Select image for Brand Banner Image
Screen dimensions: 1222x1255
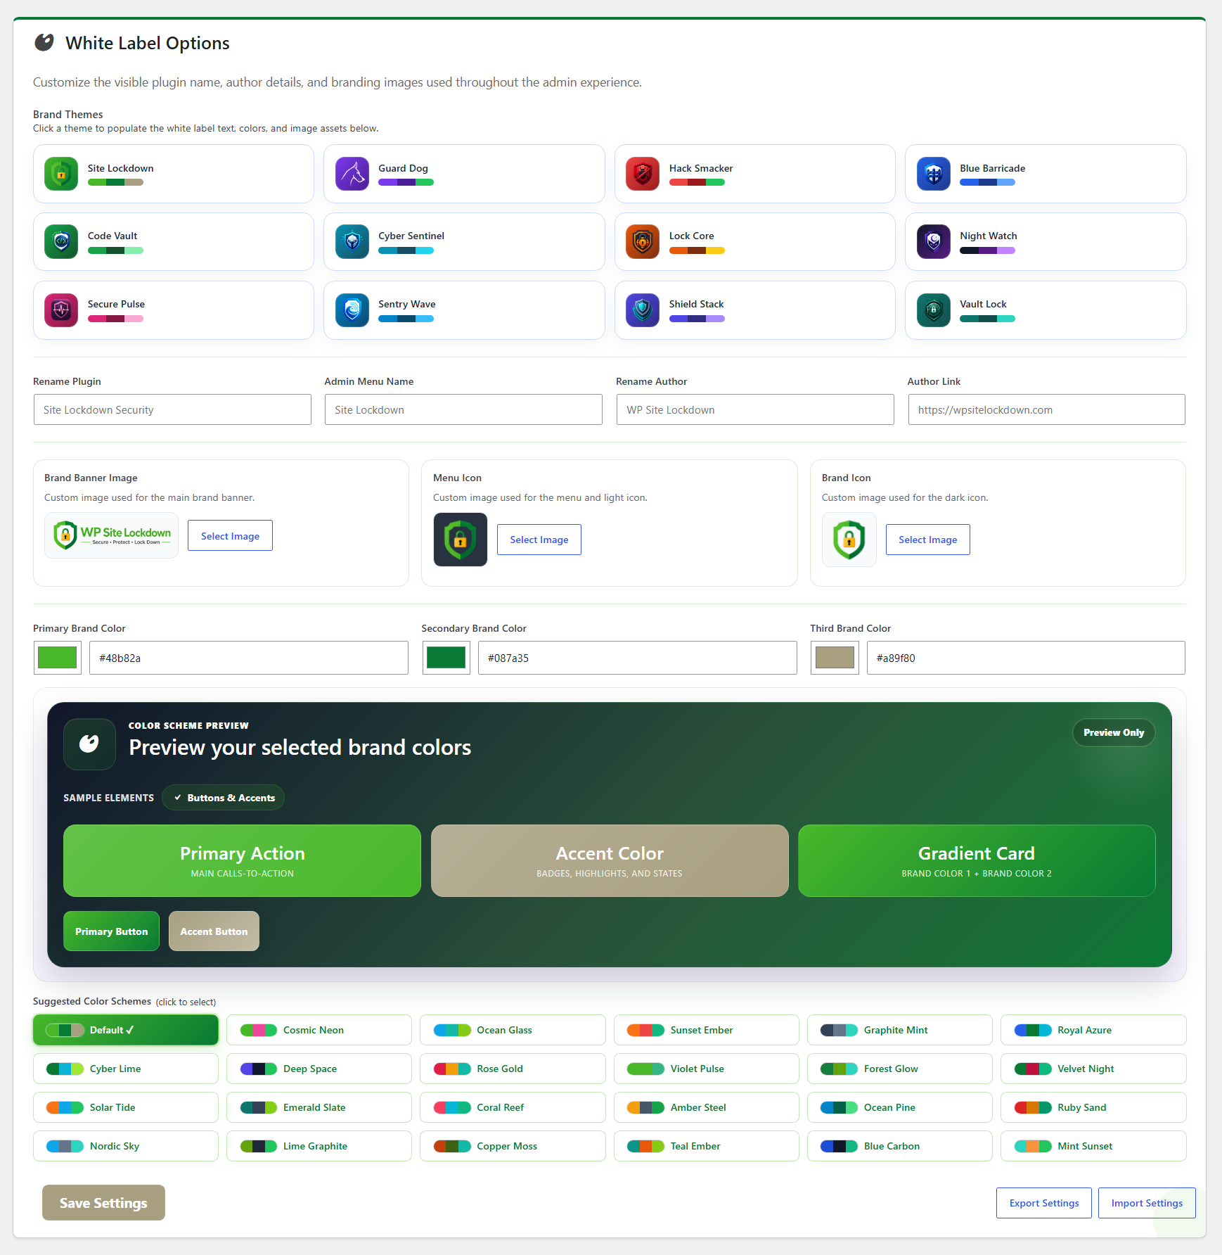tap(230, 535)
